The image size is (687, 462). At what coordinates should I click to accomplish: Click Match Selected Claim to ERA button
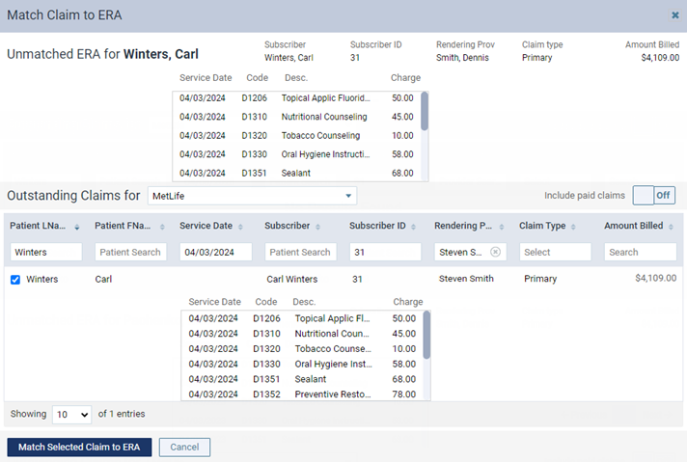pos(79,448)
